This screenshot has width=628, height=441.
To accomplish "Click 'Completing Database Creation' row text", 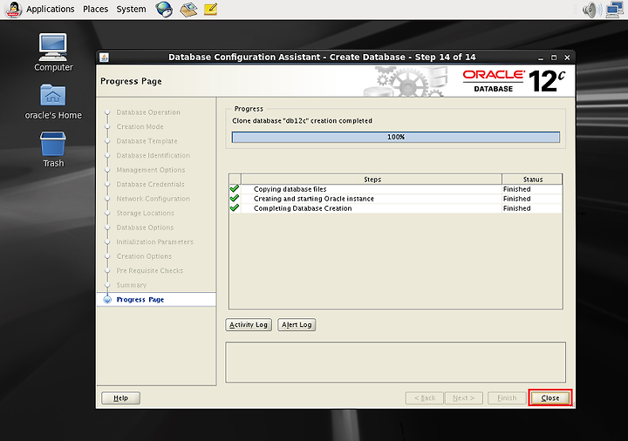I will (303, 208).
